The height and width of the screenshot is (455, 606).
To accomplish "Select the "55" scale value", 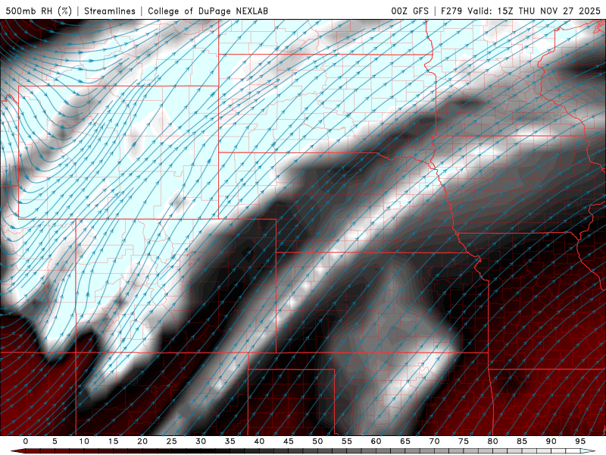I will click(347, 441).
